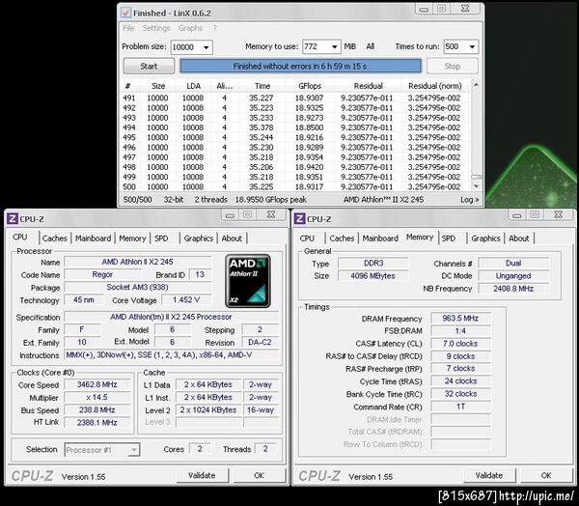Screen dimensions: 579x506
Task: Open the Settings menu in LinX
Action: (156, 28)
